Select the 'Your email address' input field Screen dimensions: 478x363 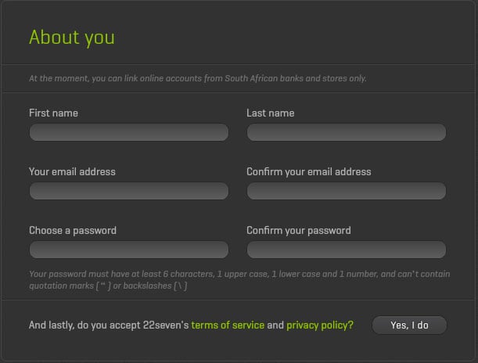tap(128, 192)
